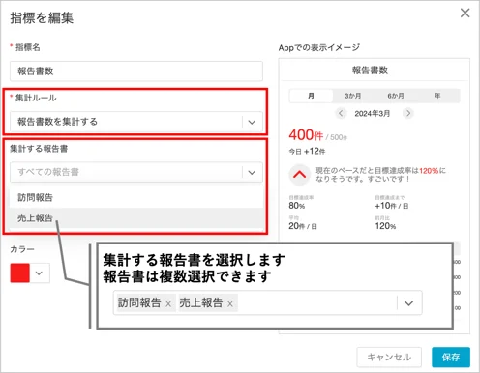
Task: Go to previous month arrow
Action: [x=341, y=113]
